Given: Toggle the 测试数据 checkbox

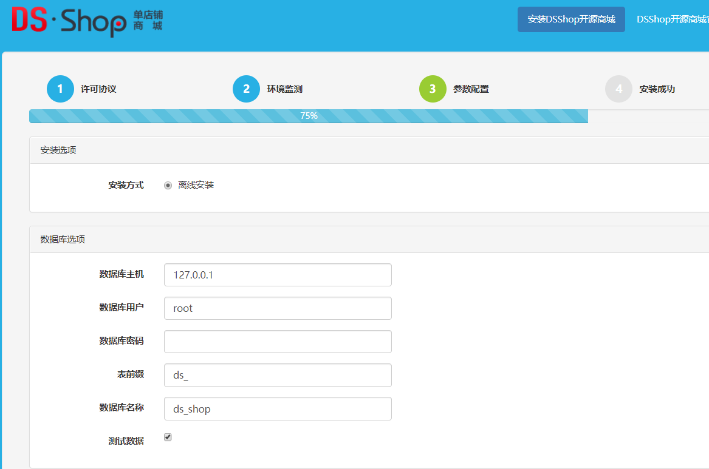Looking at the screenshot, I should pyautogui.click(x=168, y=437).
